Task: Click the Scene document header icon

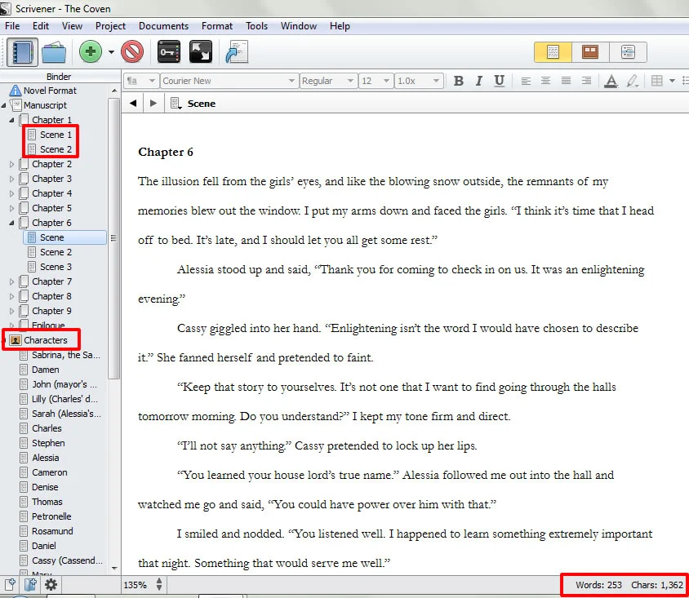Action: click(176, 104)
